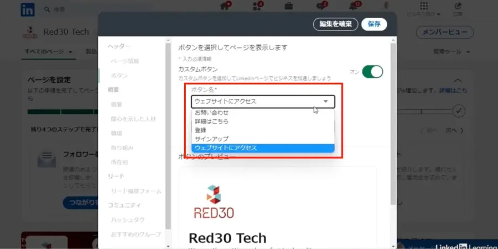The height and width of the screenshot is (249, 498).
Task: Click the メンバービュー button
Action: [445, 32]
